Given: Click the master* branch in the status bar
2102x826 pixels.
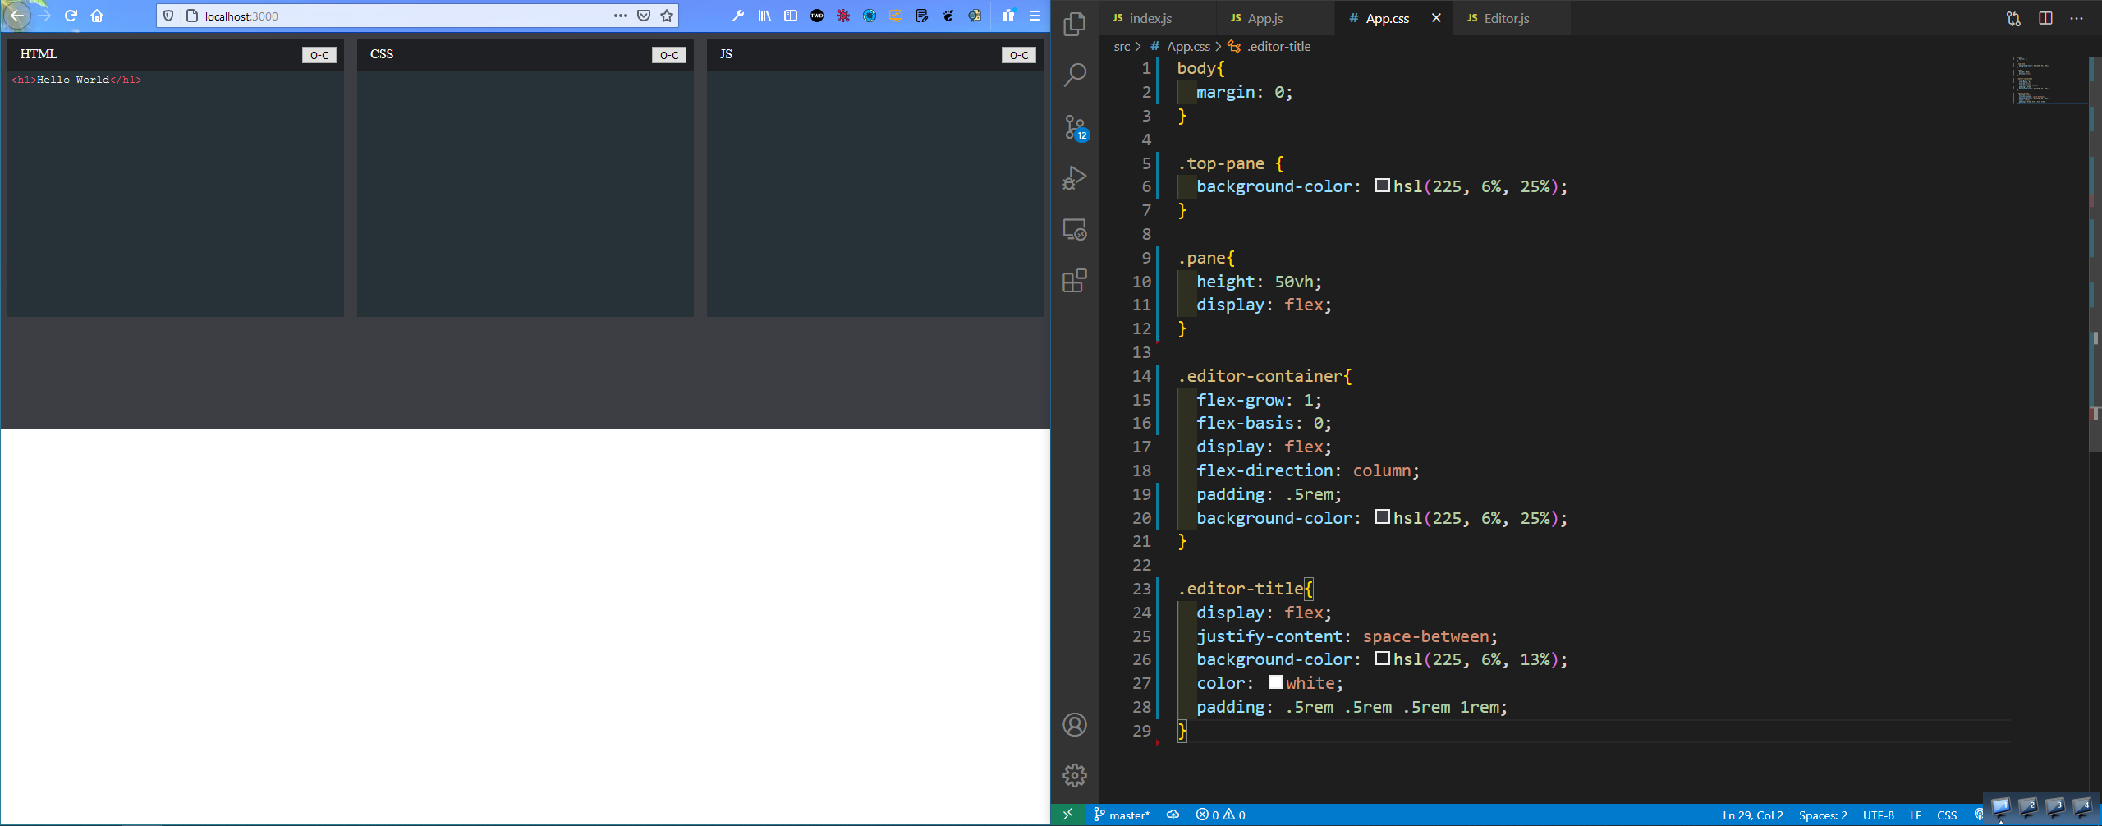Looking at the screenshot, I should [1122, 815].
